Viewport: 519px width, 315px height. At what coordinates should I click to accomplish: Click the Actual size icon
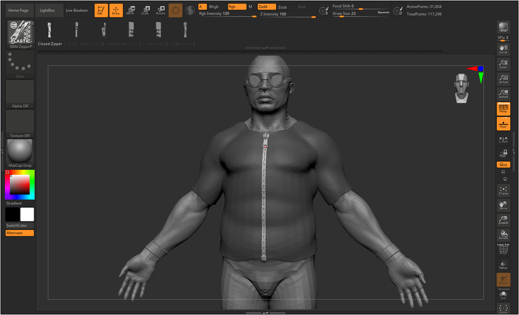click(x=503, y=78)
